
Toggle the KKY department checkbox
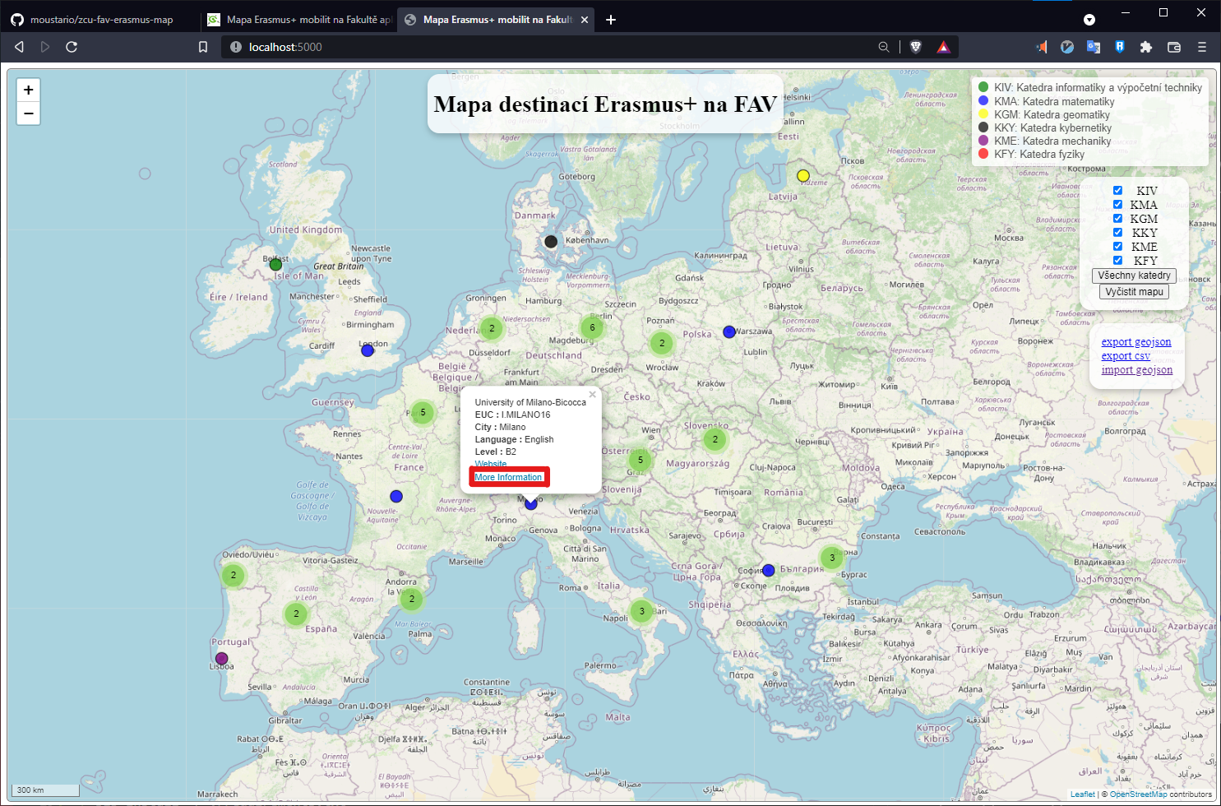click(1117, 232)
